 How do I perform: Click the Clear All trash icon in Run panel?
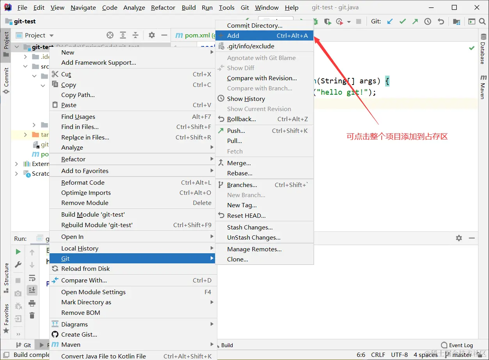[x=32, y=315]
